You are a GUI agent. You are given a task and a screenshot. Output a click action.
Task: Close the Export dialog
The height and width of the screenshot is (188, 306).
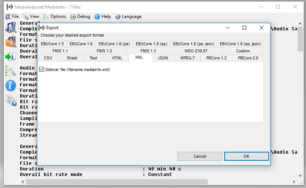(x=262, y=28)
